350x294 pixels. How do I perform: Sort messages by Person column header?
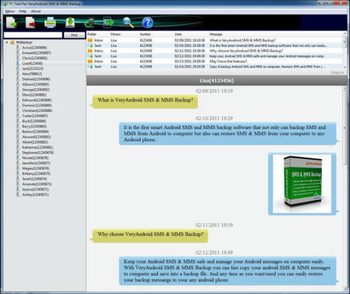115,34
